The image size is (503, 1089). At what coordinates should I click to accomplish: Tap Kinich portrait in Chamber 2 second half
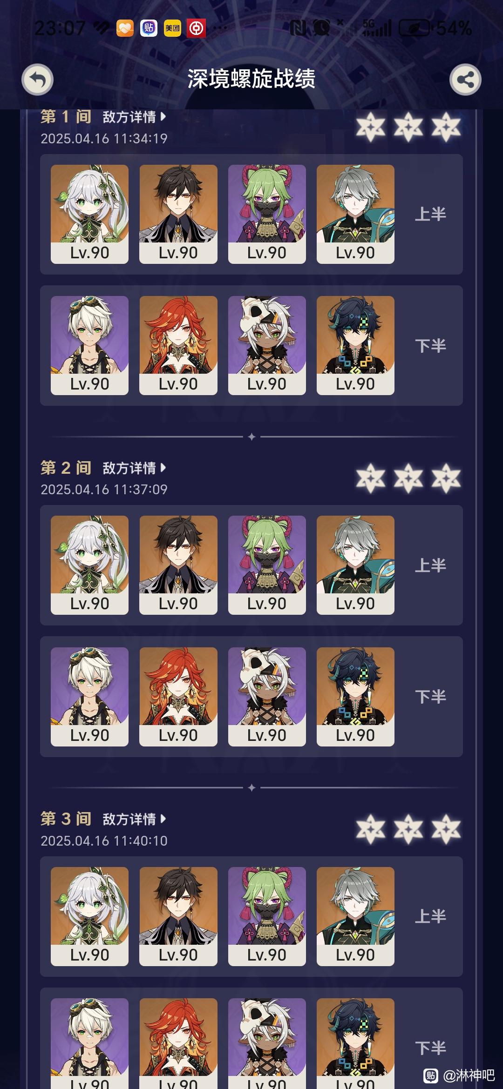pyautogui.click(x=355, y=697)
